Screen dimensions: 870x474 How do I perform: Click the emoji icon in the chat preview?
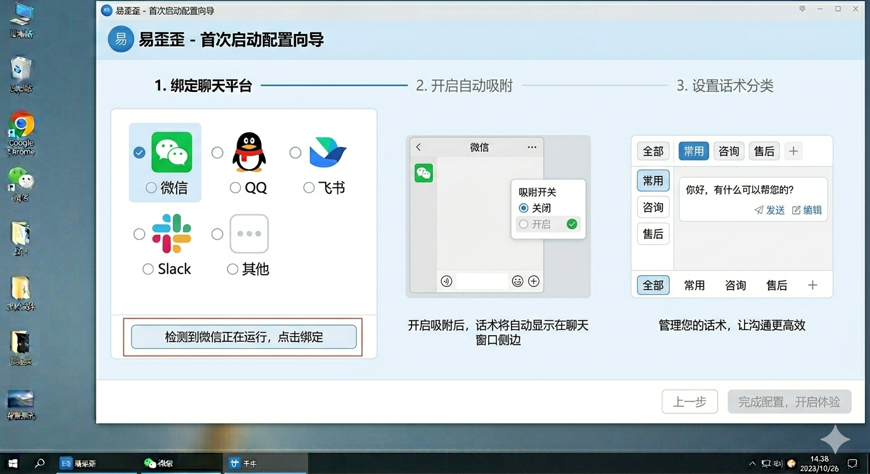518,281
